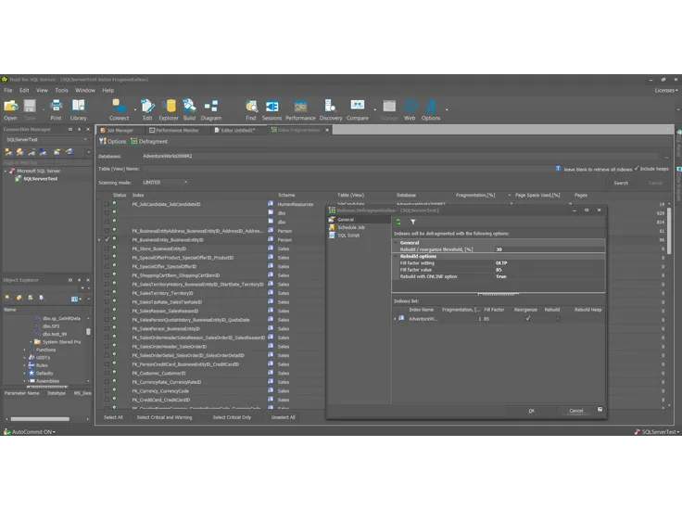
Task: Click OK in the Defragmentation dialog
Action: click(532, 411)
